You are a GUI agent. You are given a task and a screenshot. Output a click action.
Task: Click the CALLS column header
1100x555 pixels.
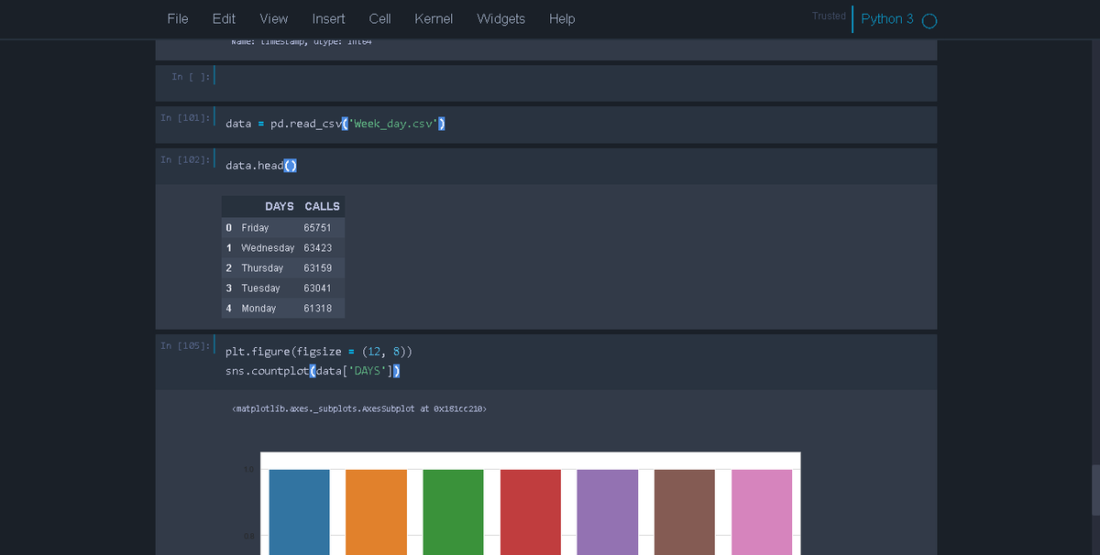pos(322,206)
